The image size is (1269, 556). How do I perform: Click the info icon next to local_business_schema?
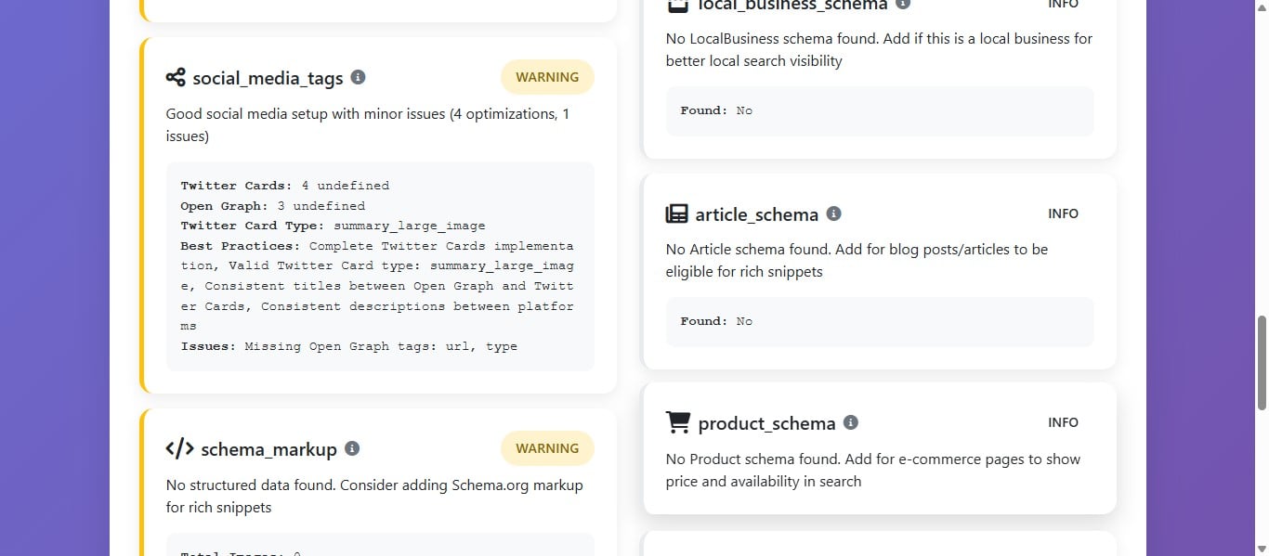click(x=902, y=4)
